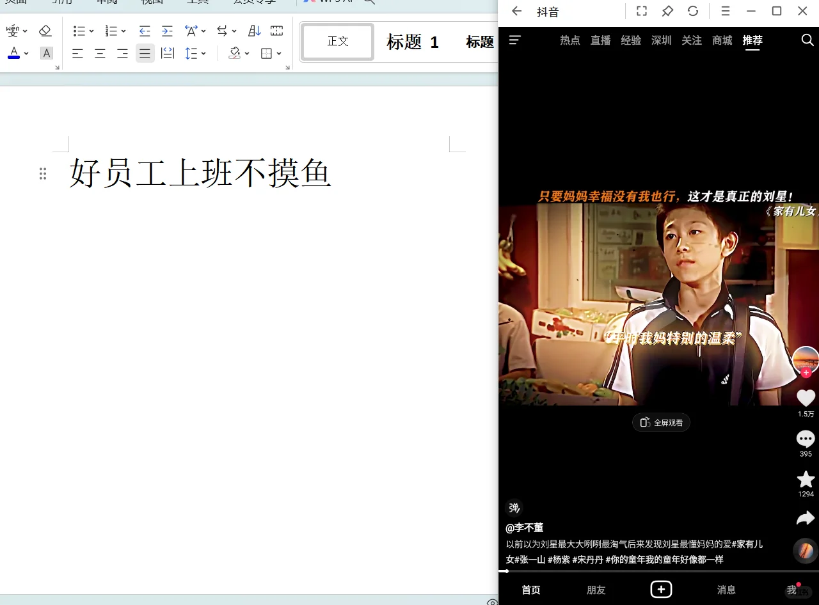Image resolution: width=819 pixels, height=605 pixels.
Task: Open the border style dropdown
Action: tap(278, 53)
